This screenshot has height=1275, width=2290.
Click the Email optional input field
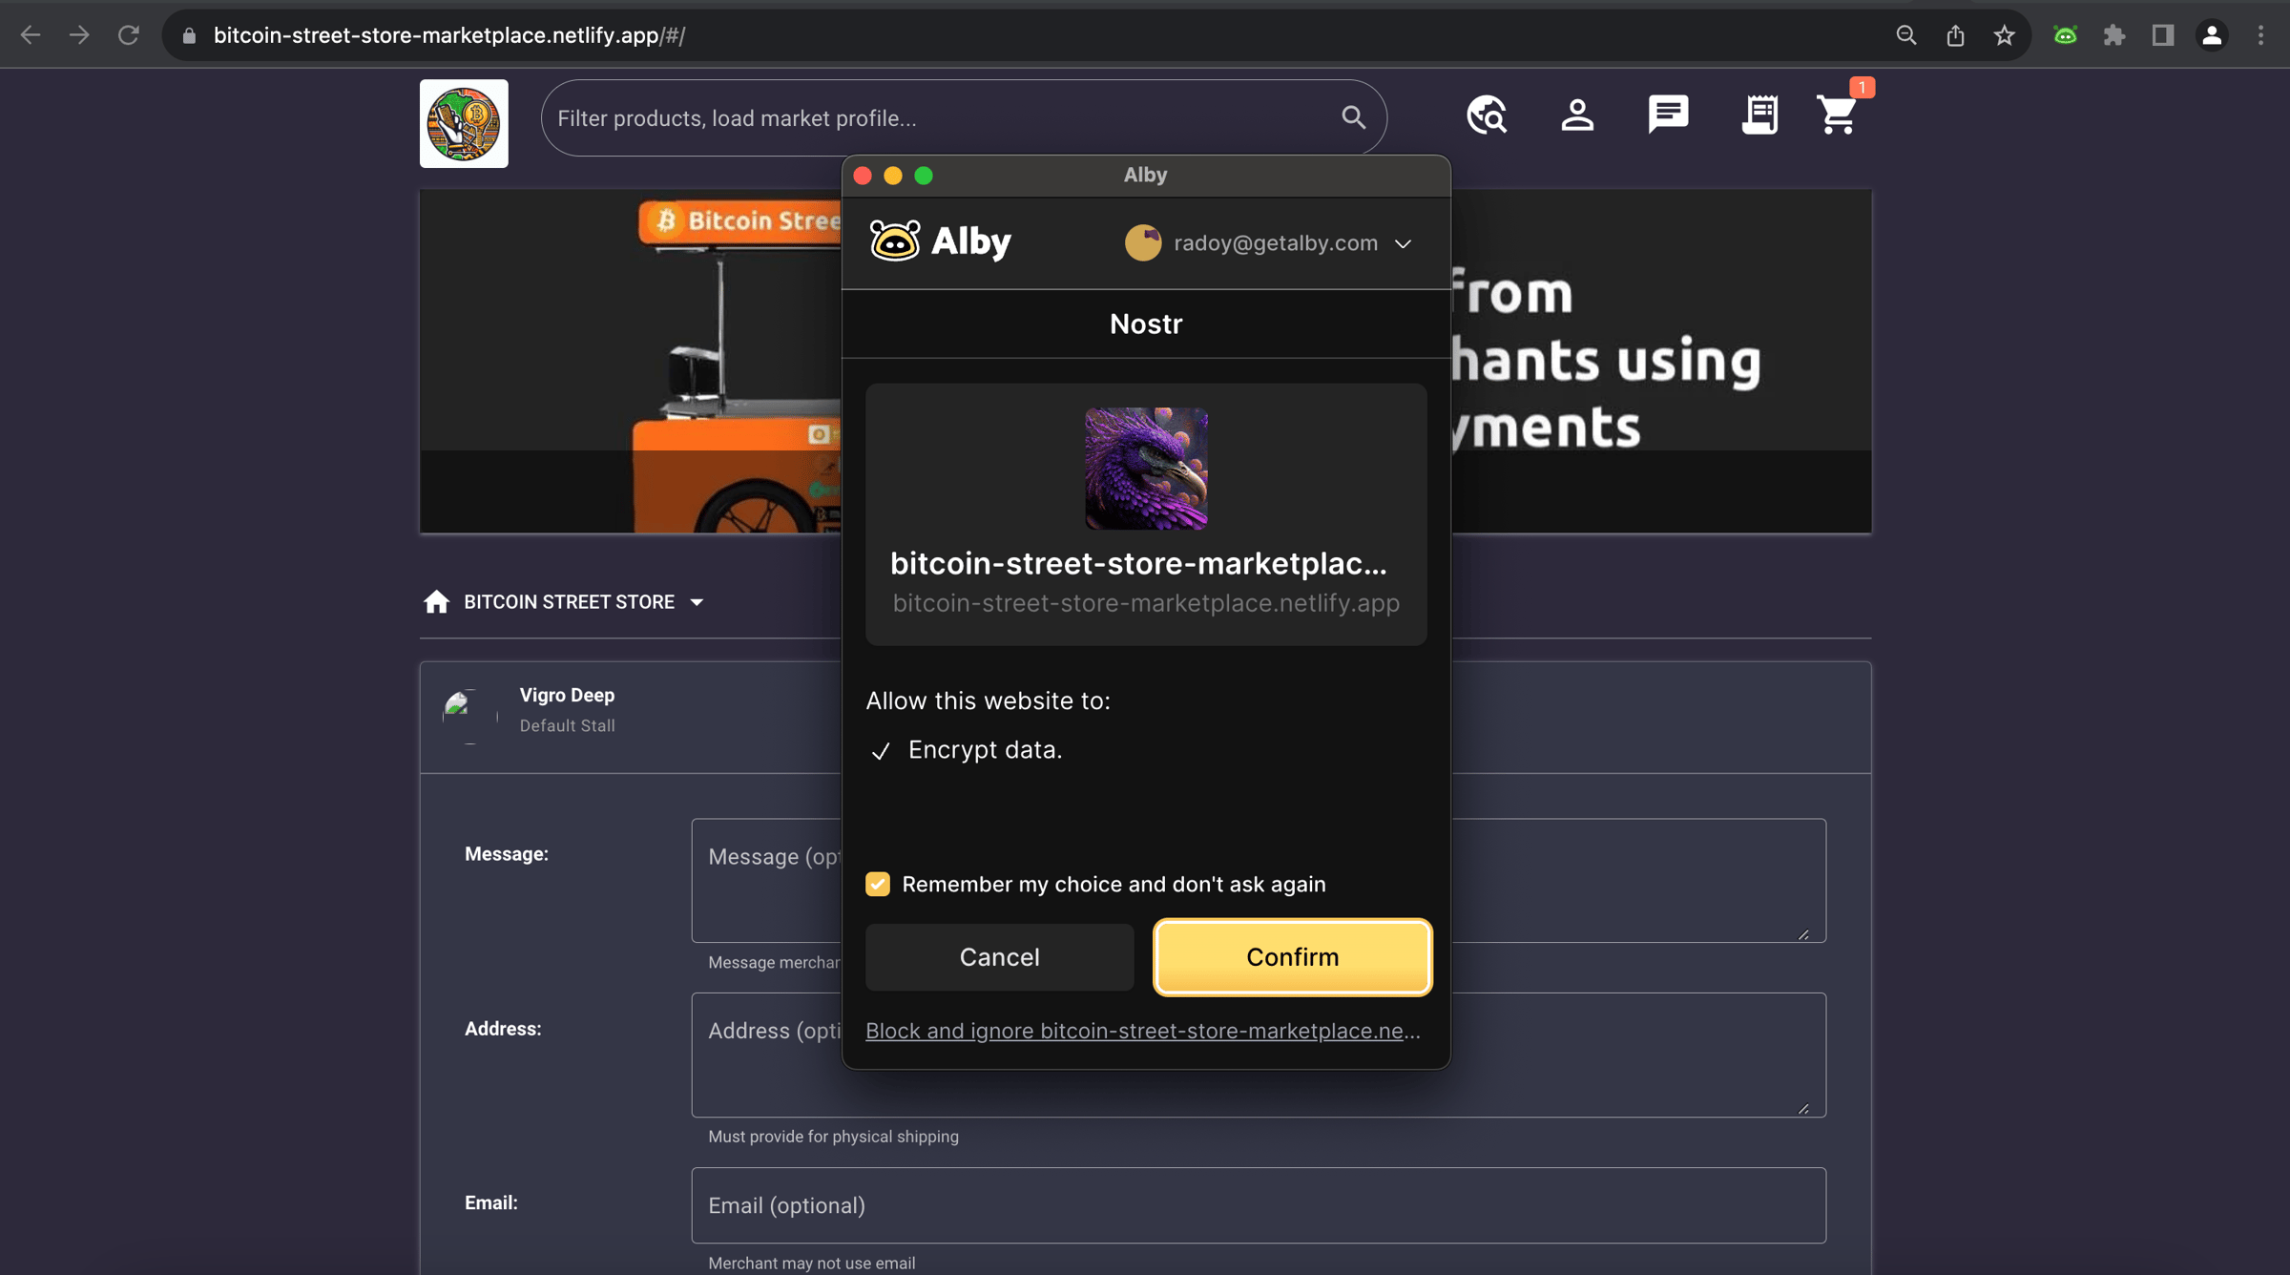[1258, 1205]
